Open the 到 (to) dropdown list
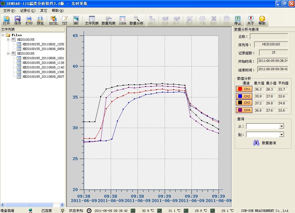Screen dimensions: 295x213 click(281, 135)
